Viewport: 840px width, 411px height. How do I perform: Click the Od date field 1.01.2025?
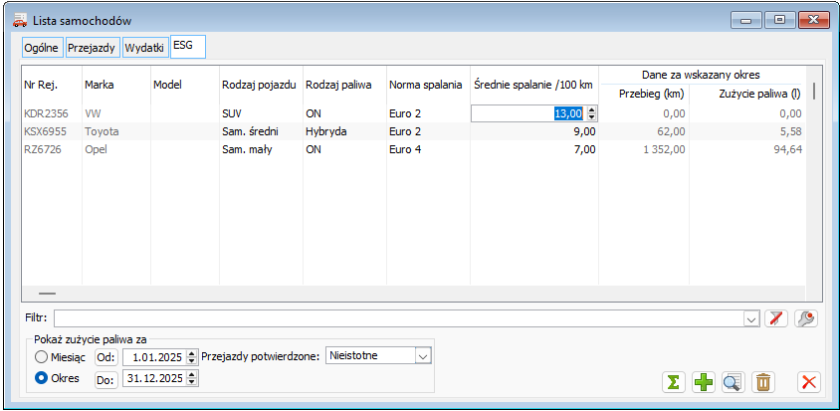coord(155,356)
